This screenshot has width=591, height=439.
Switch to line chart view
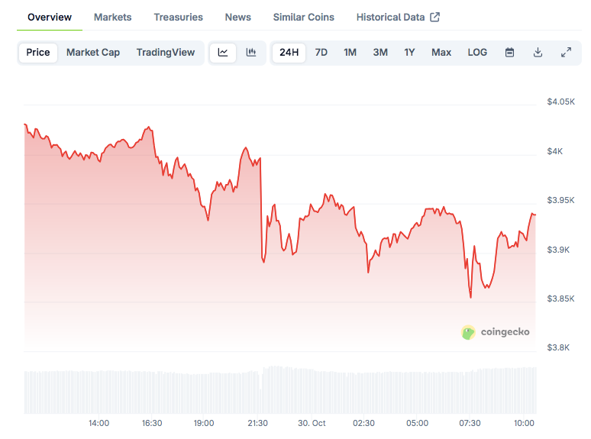point(223,53)
